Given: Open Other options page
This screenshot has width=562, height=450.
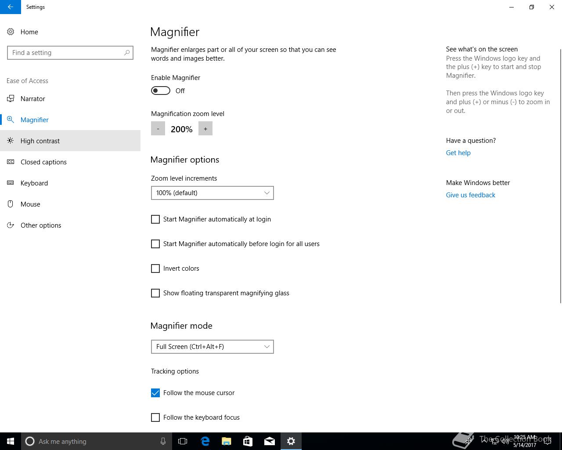Looking at the screenshot, I should [70, 225].
